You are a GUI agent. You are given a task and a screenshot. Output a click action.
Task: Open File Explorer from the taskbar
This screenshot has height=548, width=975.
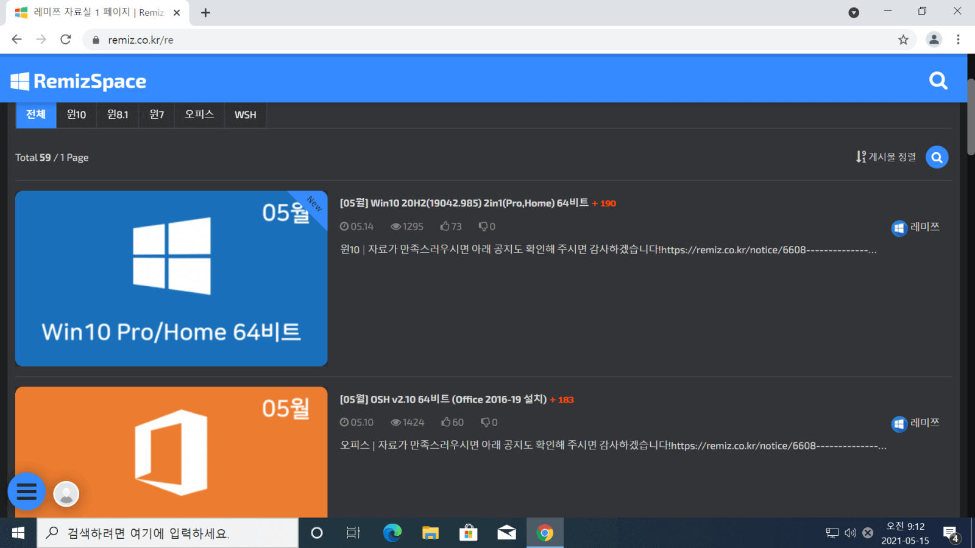[430, 533]
